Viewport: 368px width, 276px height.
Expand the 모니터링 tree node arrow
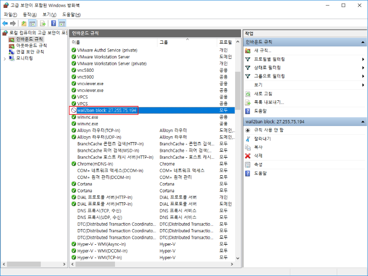coord(6,58)
